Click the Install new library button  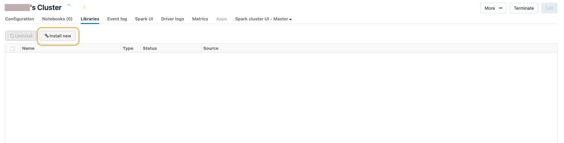58,36
